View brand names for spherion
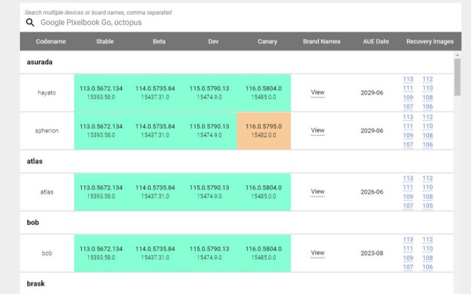This screenshot has height=294, width=471. [x=317, y=131]
